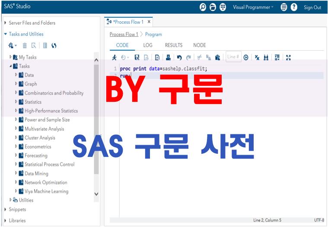Expand the Statistics task folder

tap(16, 102)
